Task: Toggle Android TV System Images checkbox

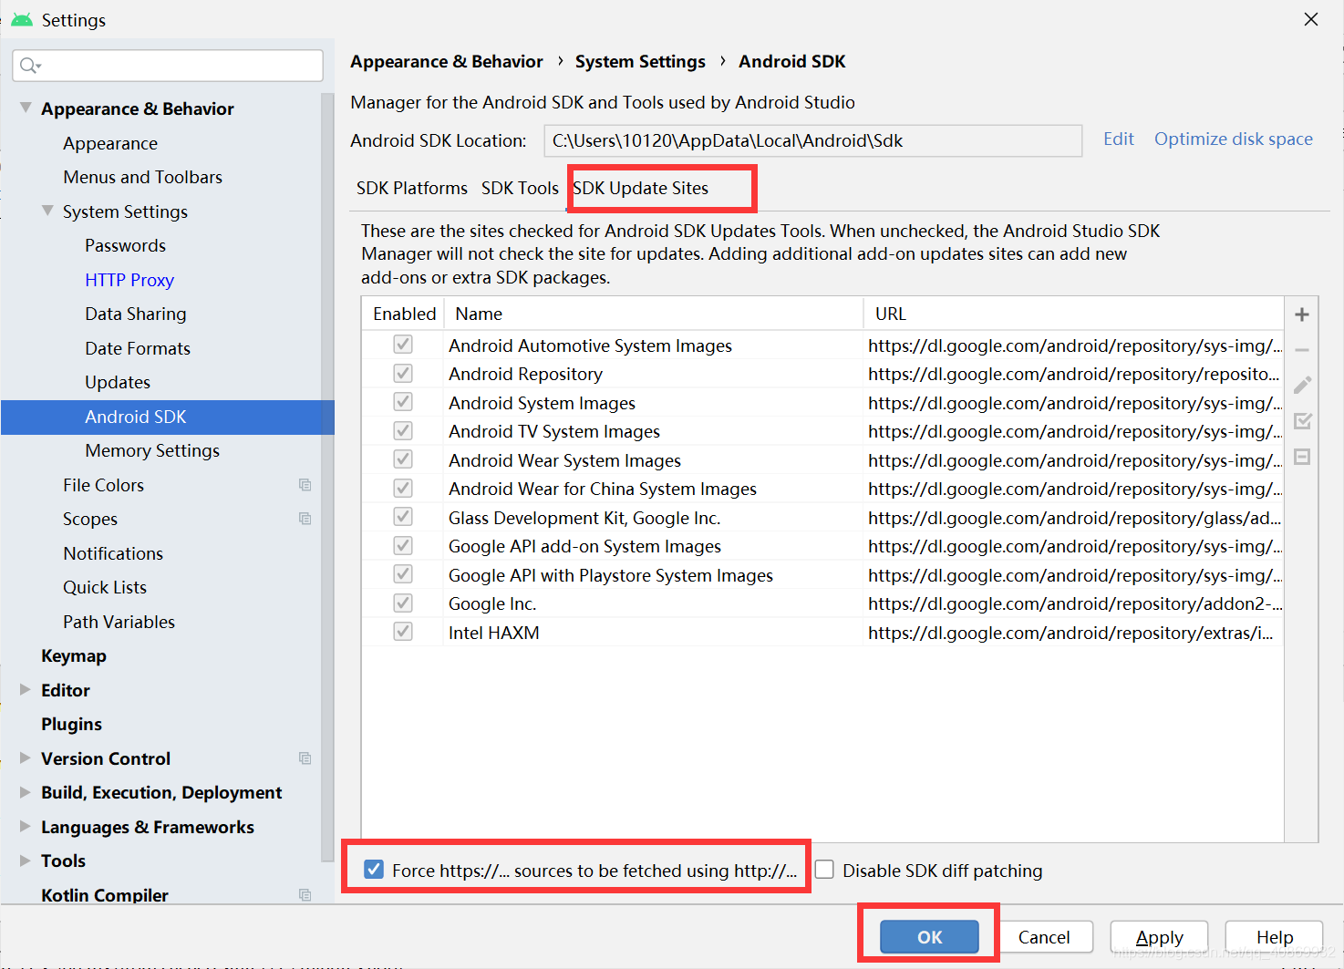Action: pyautogui.click(x=403, y=431)
